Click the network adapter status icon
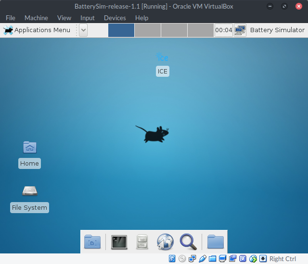This screenshot has height=264, width=308. coord(192,259)
